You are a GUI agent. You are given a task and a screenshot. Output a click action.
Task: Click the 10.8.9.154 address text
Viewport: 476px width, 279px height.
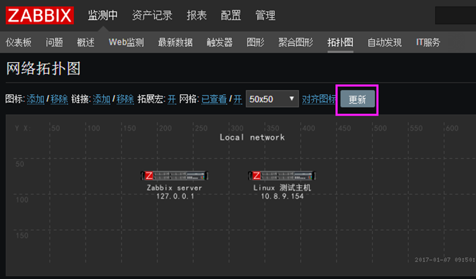coord(282,196)
